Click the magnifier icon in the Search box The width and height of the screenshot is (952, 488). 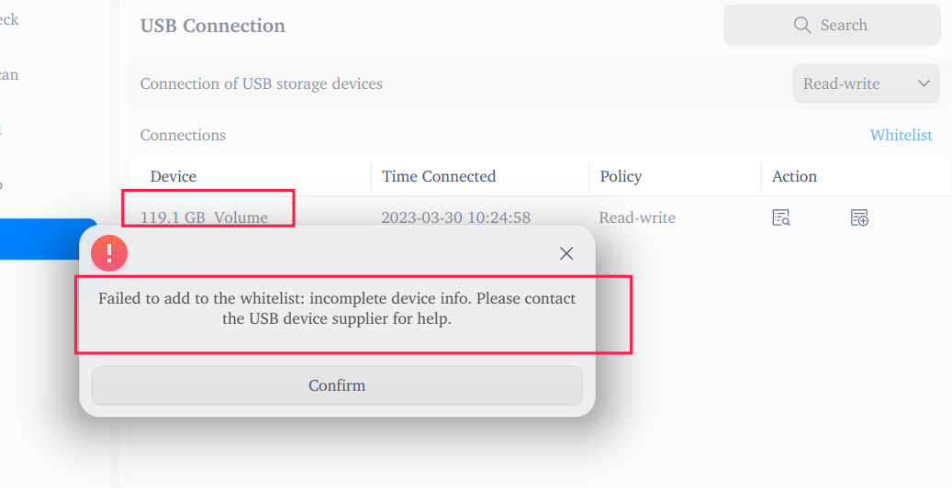pos(802,25)
